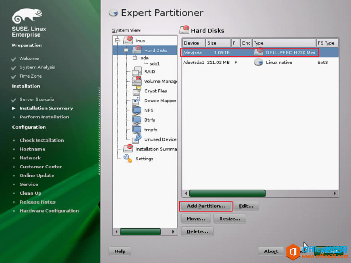The height and width of the screenshot is (263, 351).
Task: Click Installation Summary step in sidebar
Action: 46,108
